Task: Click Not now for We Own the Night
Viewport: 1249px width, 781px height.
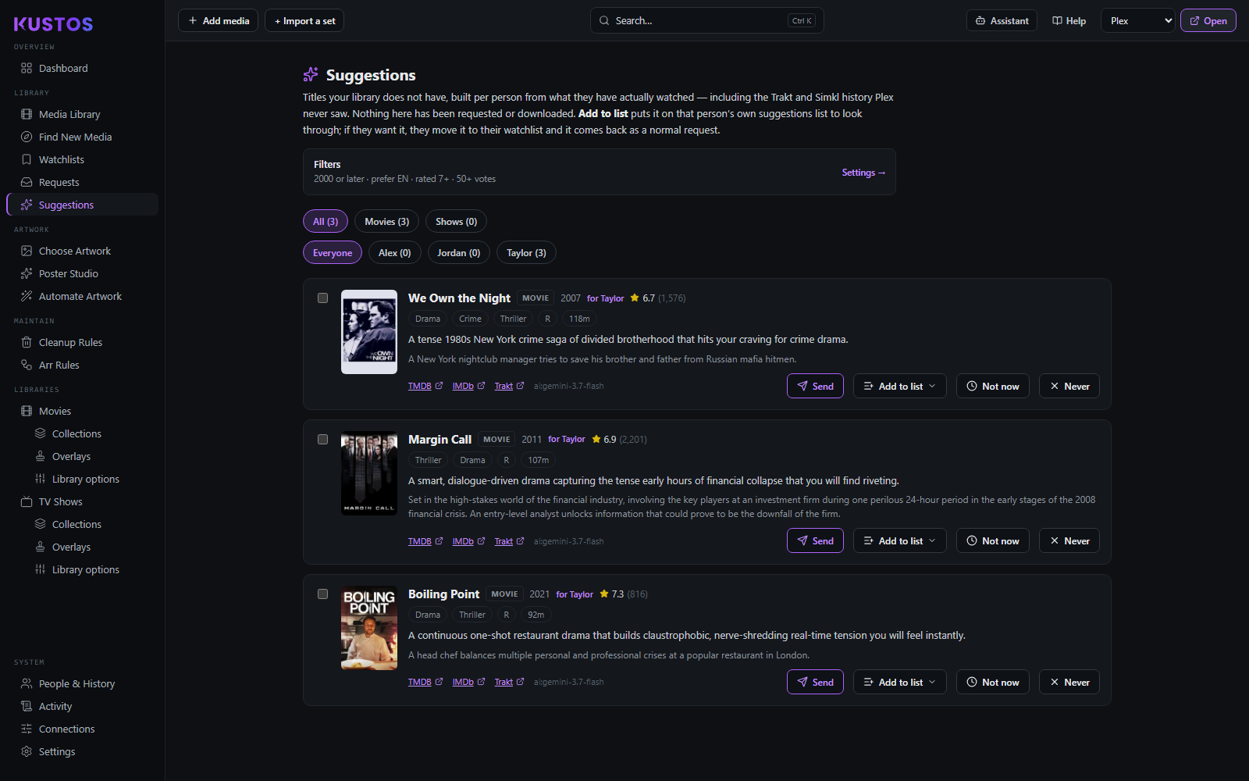Action: [993, 386]
